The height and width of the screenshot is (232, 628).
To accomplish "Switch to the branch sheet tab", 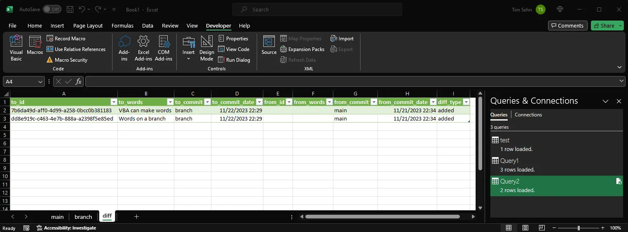I will (x=83, y=217).
